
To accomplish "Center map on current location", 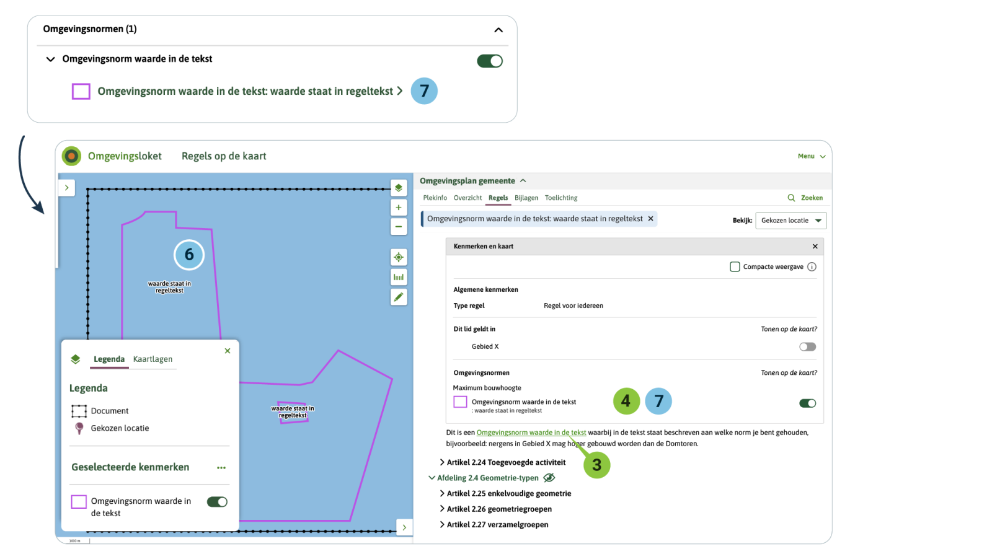I will [398, 257].
